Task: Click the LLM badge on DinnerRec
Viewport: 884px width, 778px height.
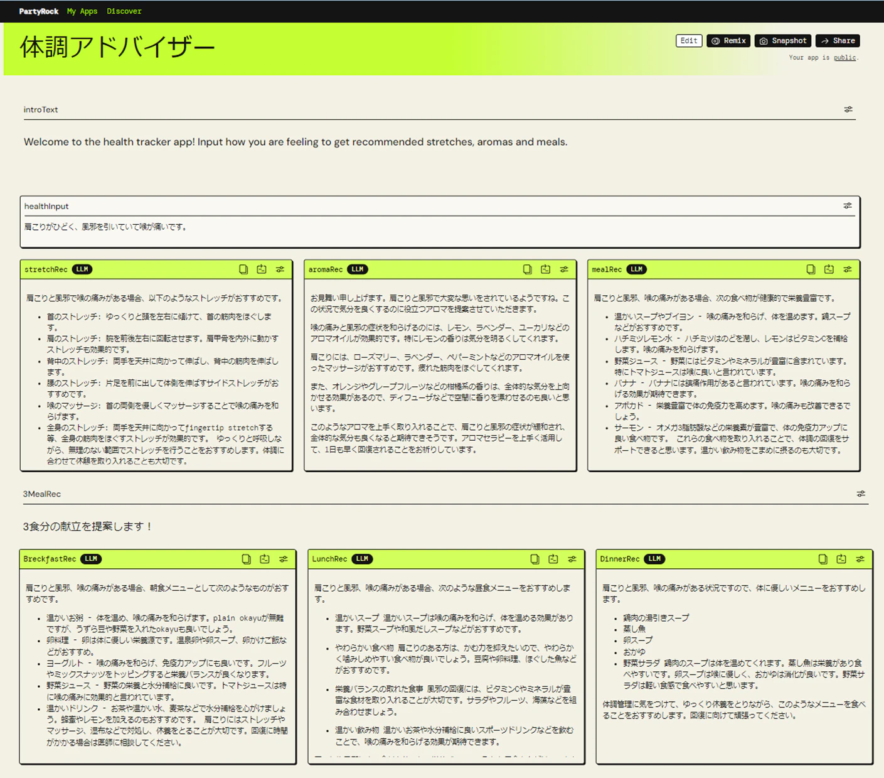Action: point(654,559)
